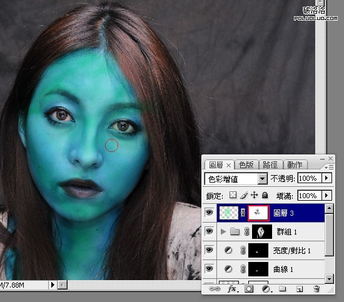Hide the 亮度/對比 1 adjustment layer

click(209, 250)
